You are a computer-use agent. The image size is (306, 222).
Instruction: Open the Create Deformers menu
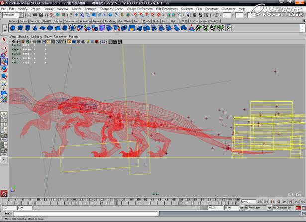(140, 9)
